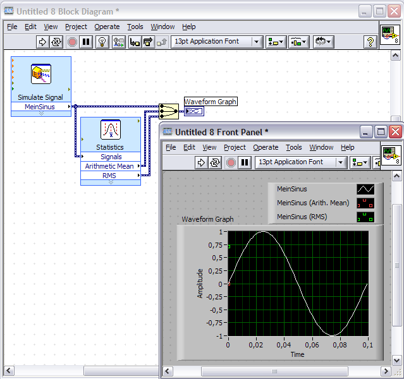Open Tools menu in Front Panel window
The width and height of the screenshot is (404, 379).
[x=293, y=147]
